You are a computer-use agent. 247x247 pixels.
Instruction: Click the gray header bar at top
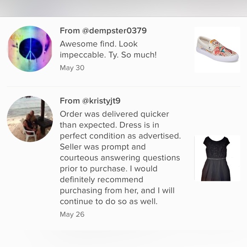(123, 8)
